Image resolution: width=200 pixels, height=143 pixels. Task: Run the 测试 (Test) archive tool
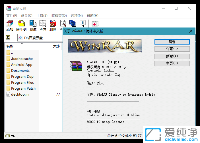point(33,24)
